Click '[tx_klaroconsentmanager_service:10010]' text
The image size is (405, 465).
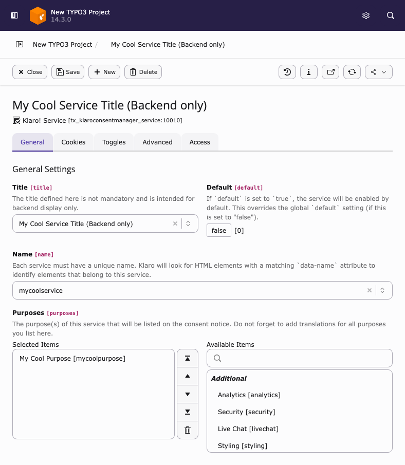tap(125, 120)
